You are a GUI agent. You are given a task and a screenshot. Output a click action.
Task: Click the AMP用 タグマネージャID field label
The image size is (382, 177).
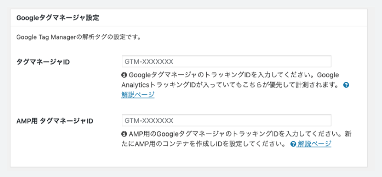55,121
